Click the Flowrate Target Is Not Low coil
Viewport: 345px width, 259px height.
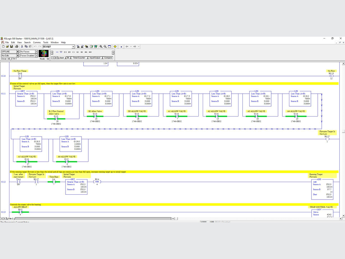pos(327,139)
